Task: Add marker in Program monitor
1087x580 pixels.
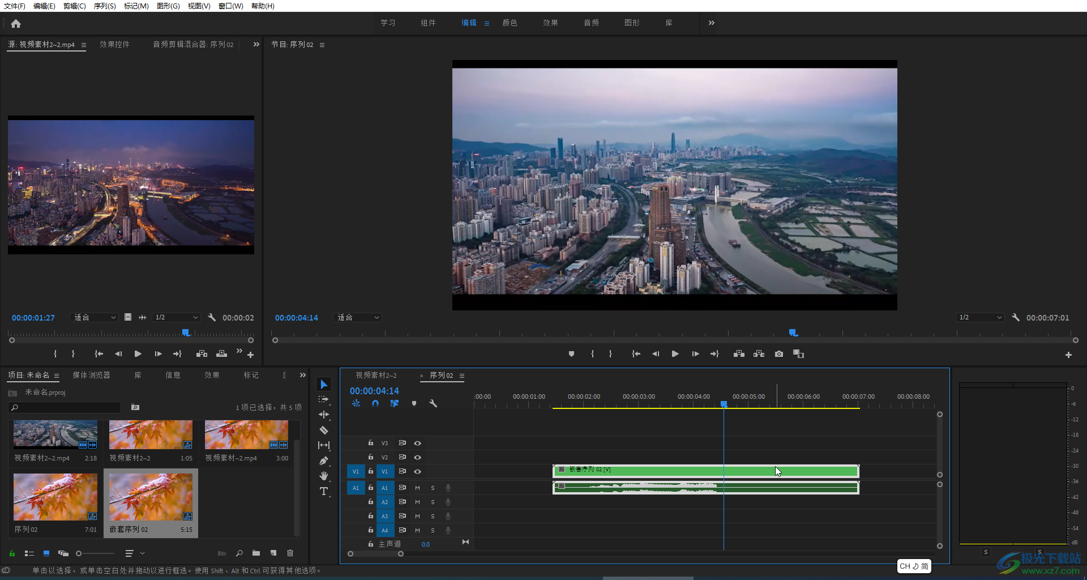Action: point(571,354)
